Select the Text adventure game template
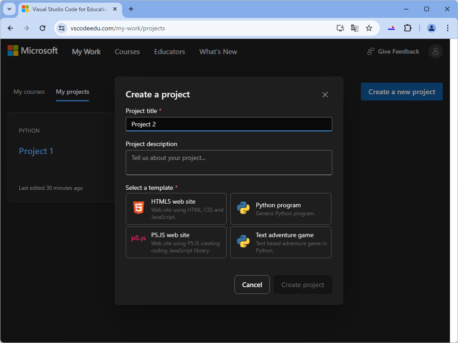 coord(281,243)
